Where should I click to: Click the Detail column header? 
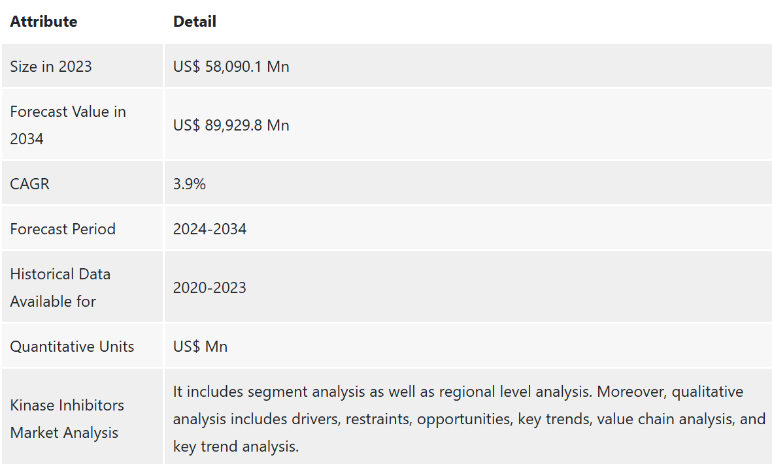[x=195, y=22]
